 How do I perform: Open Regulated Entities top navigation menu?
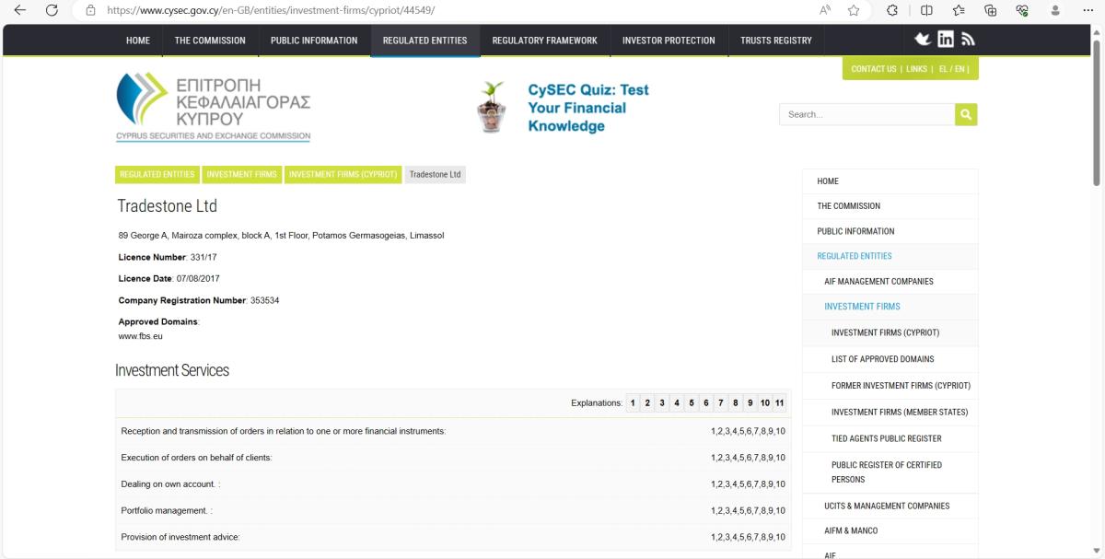coord(425,41)
